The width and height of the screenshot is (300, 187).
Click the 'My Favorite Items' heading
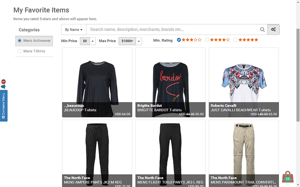[x=41, y=10]
